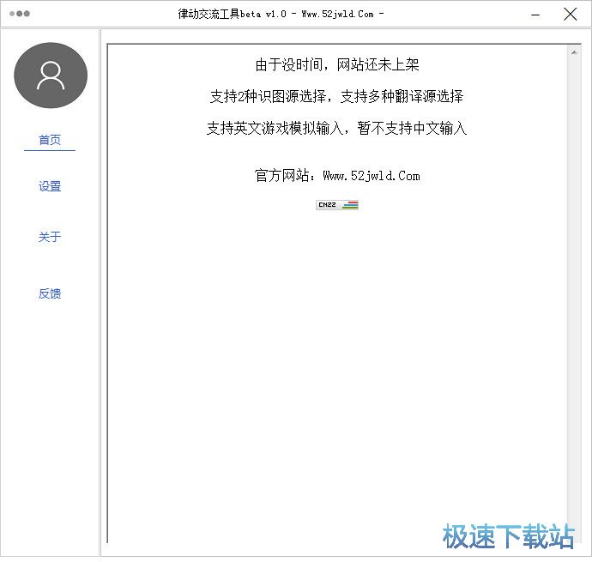Open the three-dot menu in title bar
Screen dimensions: 592x562
point(20,14)
